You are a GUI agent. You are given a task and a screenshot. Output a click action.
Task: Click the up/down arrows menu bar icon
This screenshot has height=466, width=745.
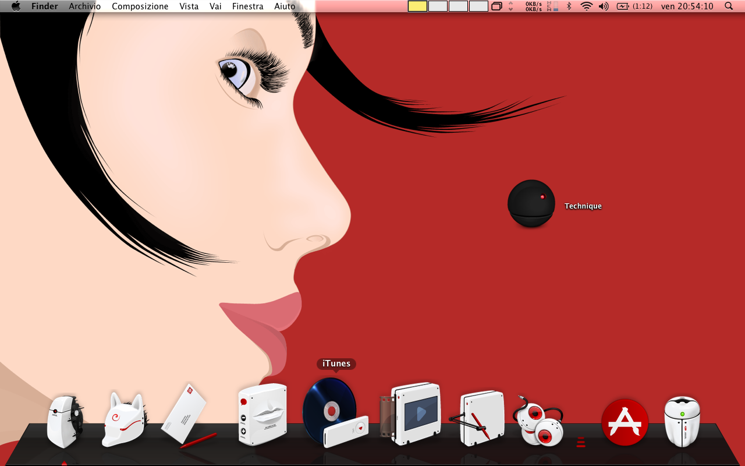511,6
